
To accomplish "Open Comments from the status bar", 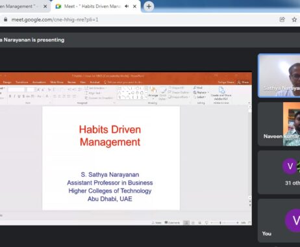I will (172, 223).
